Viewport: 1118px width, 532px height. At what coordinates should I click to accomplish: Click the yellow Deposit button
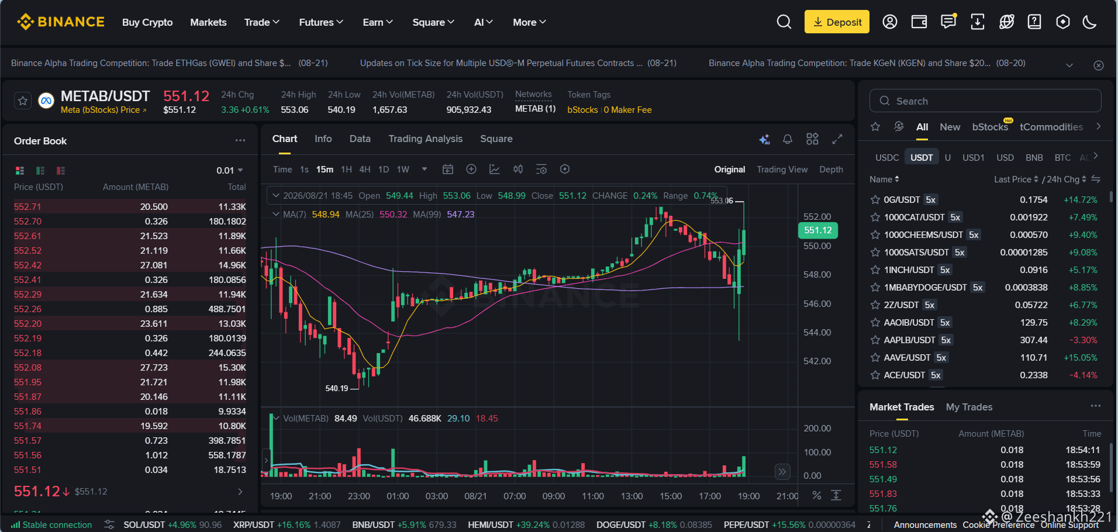(837, 22)
